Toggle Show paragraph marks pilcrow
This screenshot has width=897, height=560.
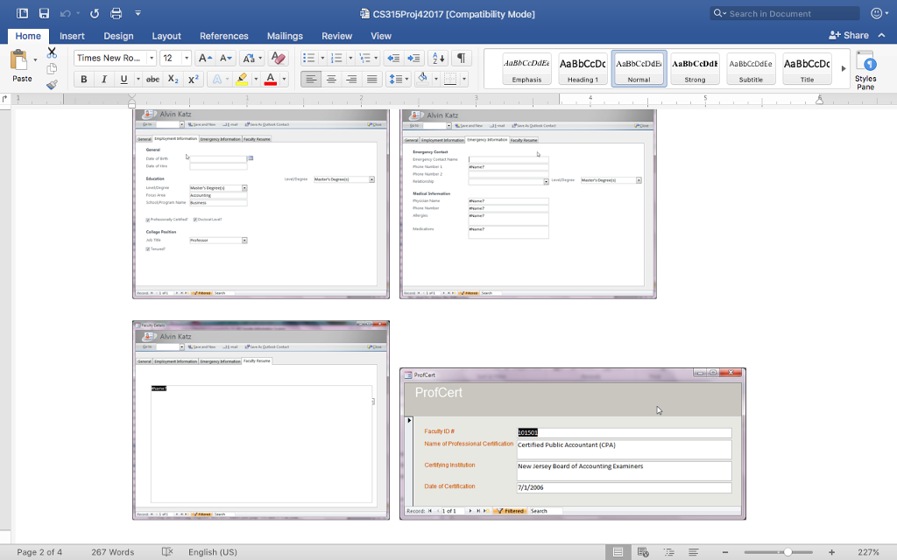click(461, 58)
